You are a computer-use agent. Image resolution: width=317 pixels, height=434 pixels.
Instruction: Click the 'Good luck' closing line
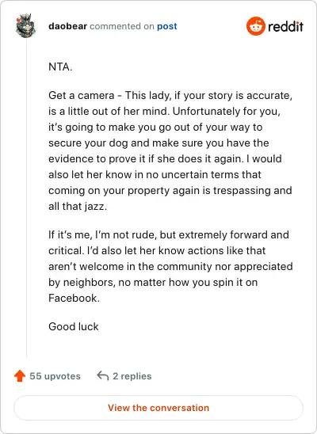coord(74,326)
